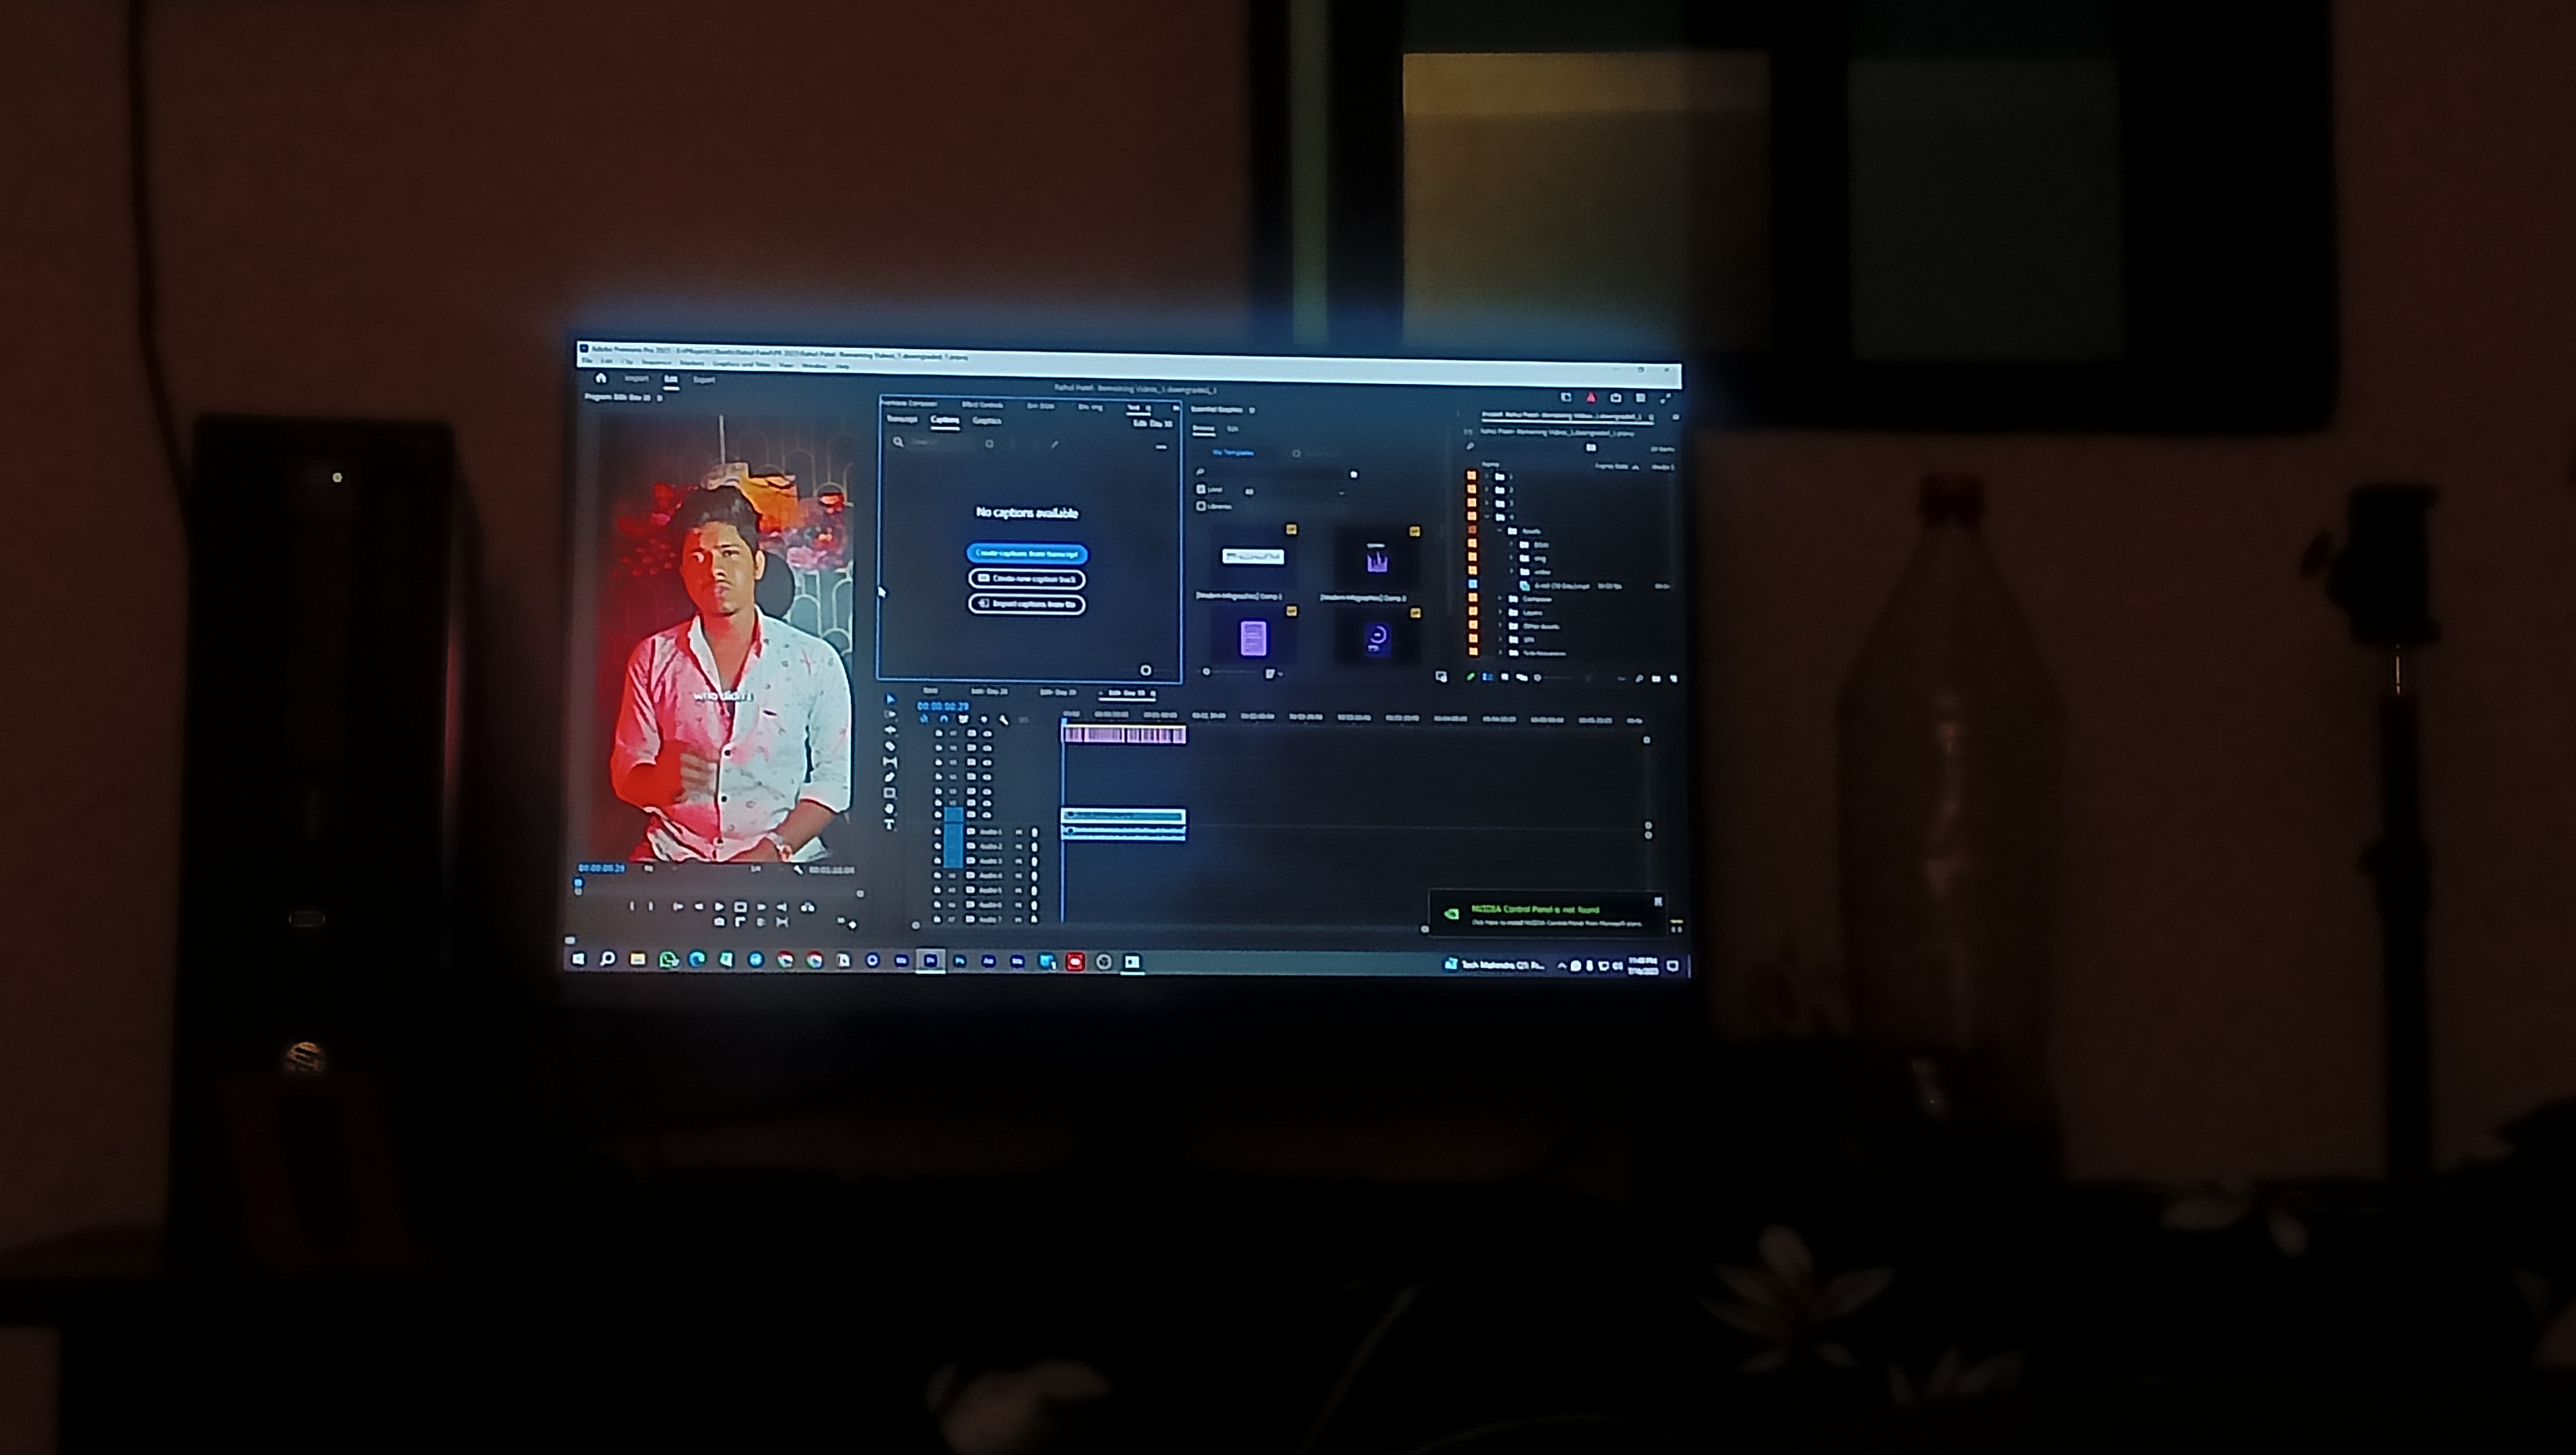Viewport: 2576px width, 1455px height.
Task: Toggle track lock on Audio 5
Action: [939, 890]
